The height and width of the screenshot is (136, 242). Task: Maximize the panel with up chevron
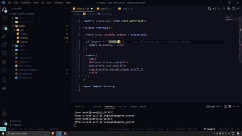coord(234,107)
